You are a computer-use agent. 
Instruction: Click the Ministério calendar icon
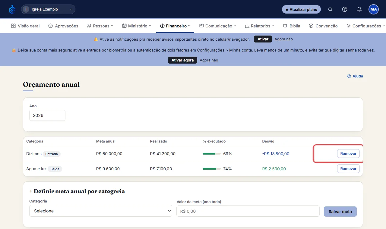[124, 26]
